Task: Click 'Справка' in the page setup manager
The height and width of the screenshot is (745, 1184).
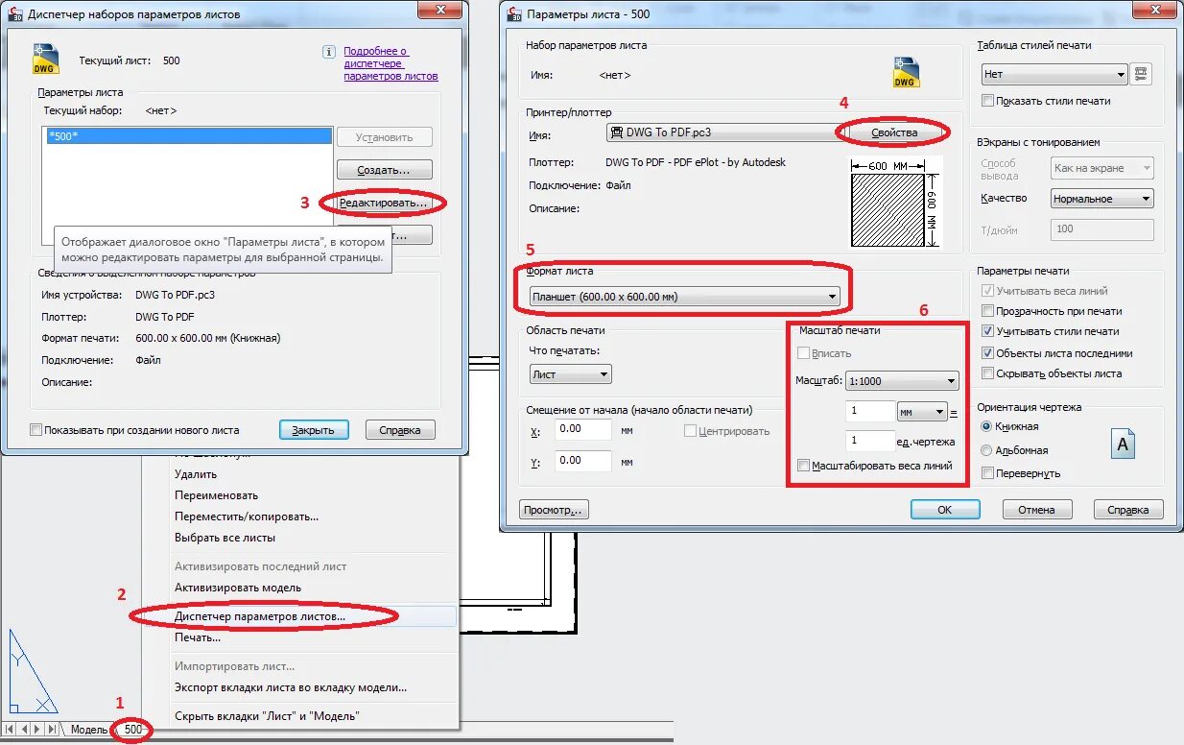Action: [400, 430]
